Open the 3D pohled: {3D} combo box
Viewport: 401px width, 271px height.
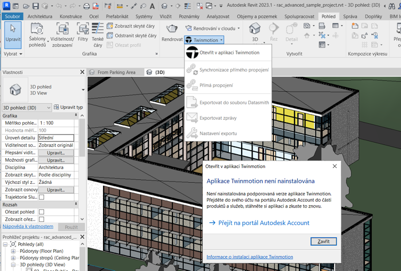click(x=26, y=107)
